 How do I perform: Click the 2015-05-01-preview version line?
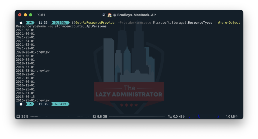pyautogui.click(x=33, y=100)
